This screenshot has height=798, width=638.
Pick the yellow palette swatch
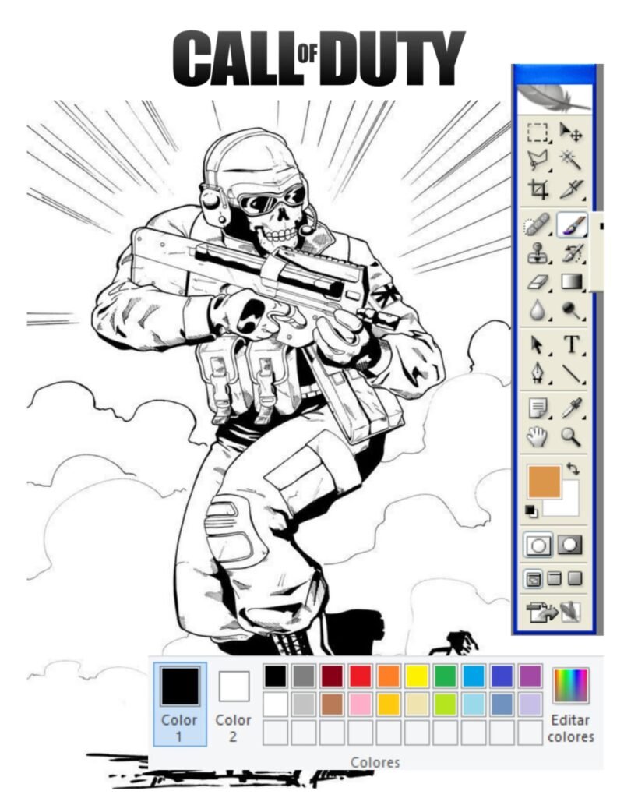point(417,676)
